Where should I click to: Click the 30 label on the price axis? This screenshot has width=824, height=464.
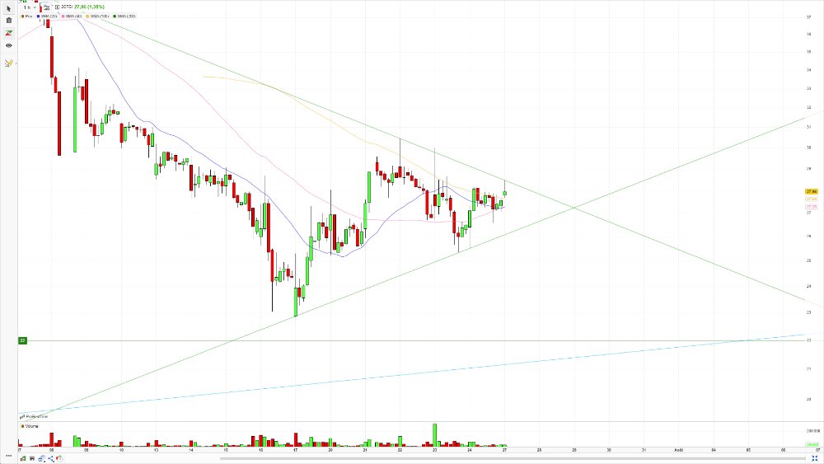pyautogui.click(x=808, y=148)
